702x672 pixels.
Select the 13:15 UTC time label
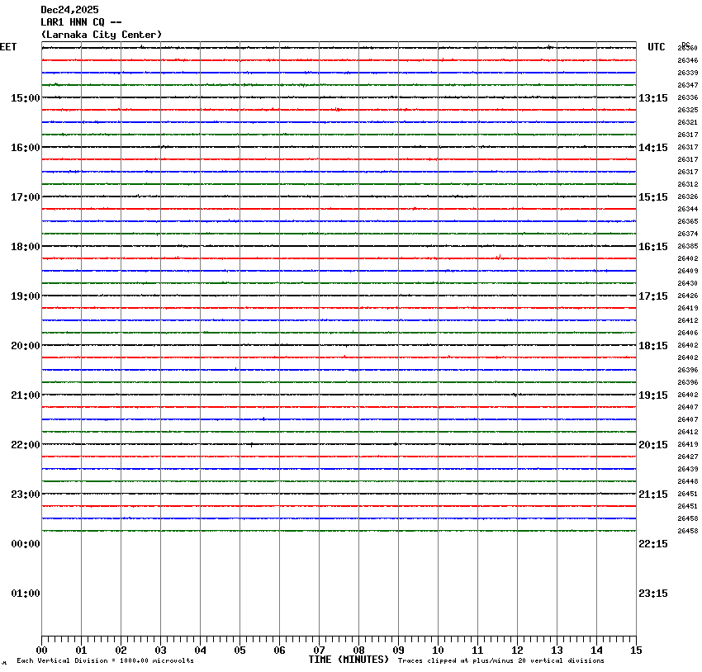653,98
